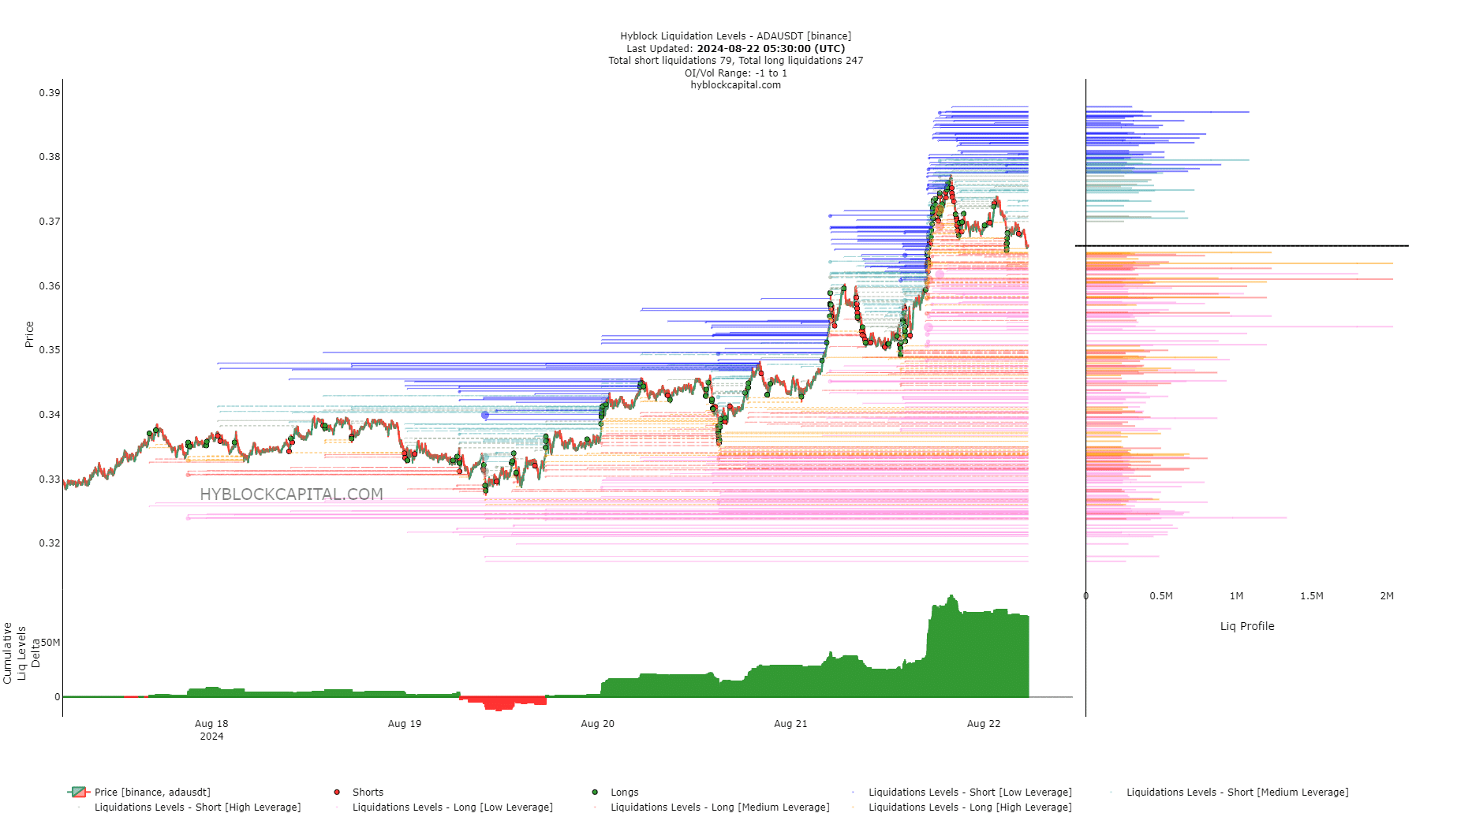Toggle Liquidations Levels - Long [High Leverage] legend
This screenshot has width=1472, height=828.
click(961, 807)
